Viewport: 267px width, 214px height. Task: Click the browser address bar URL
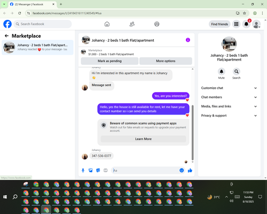tap(67, 13)
